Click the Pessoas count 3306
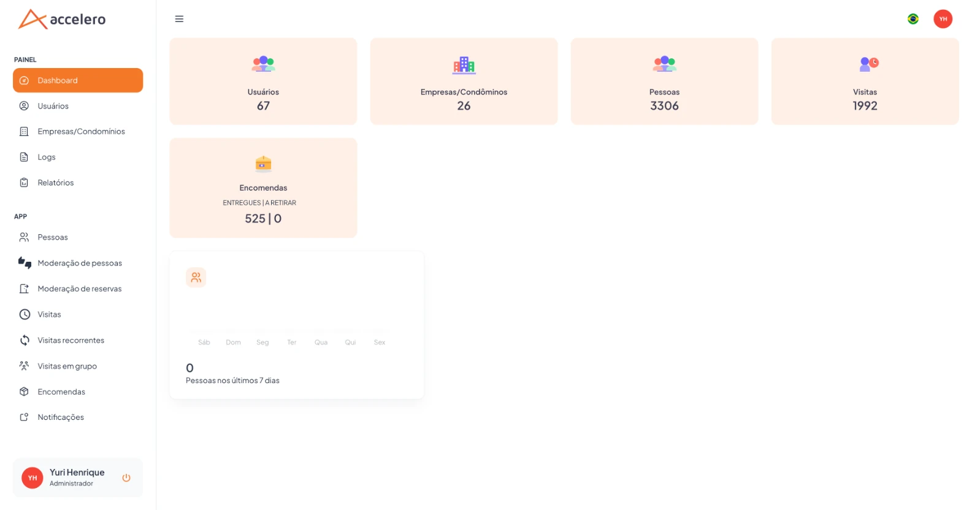Viewport: 972px width, 510px height. 664,105
